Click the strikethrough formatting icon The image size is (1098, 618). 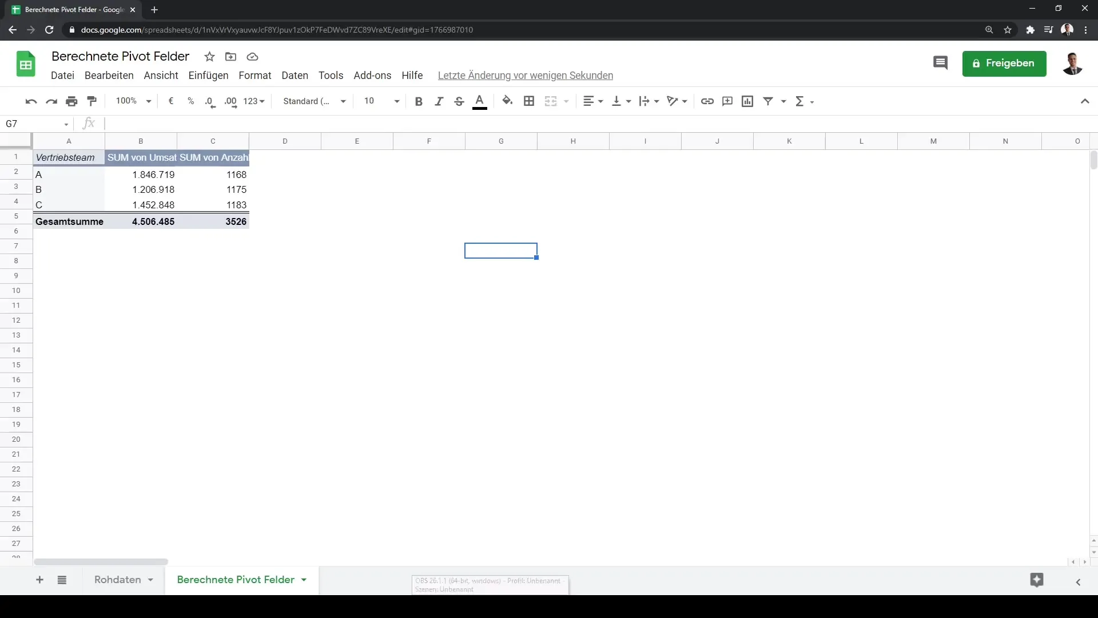click(x=459, y=100)
